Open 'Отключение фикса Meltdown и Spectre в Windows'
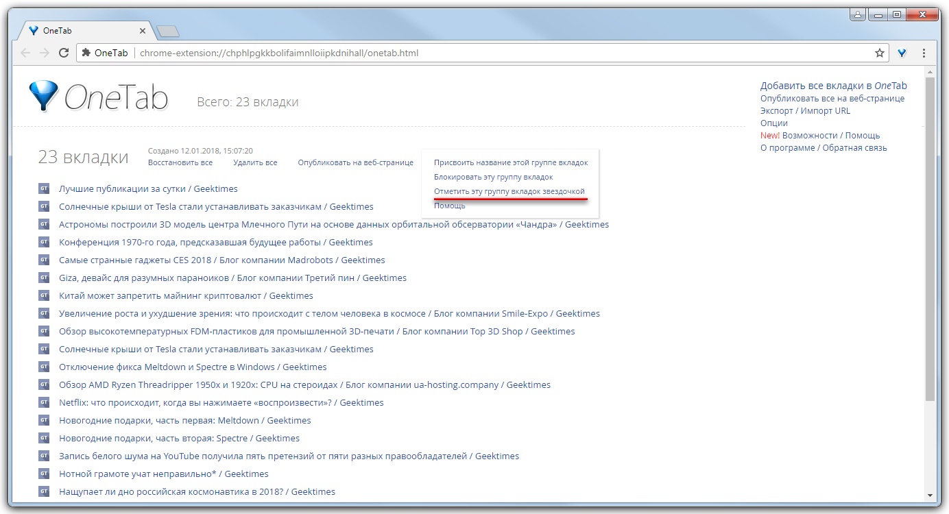Image resolution: width=949 pixels, height=514 pixels. coord(193,367)
